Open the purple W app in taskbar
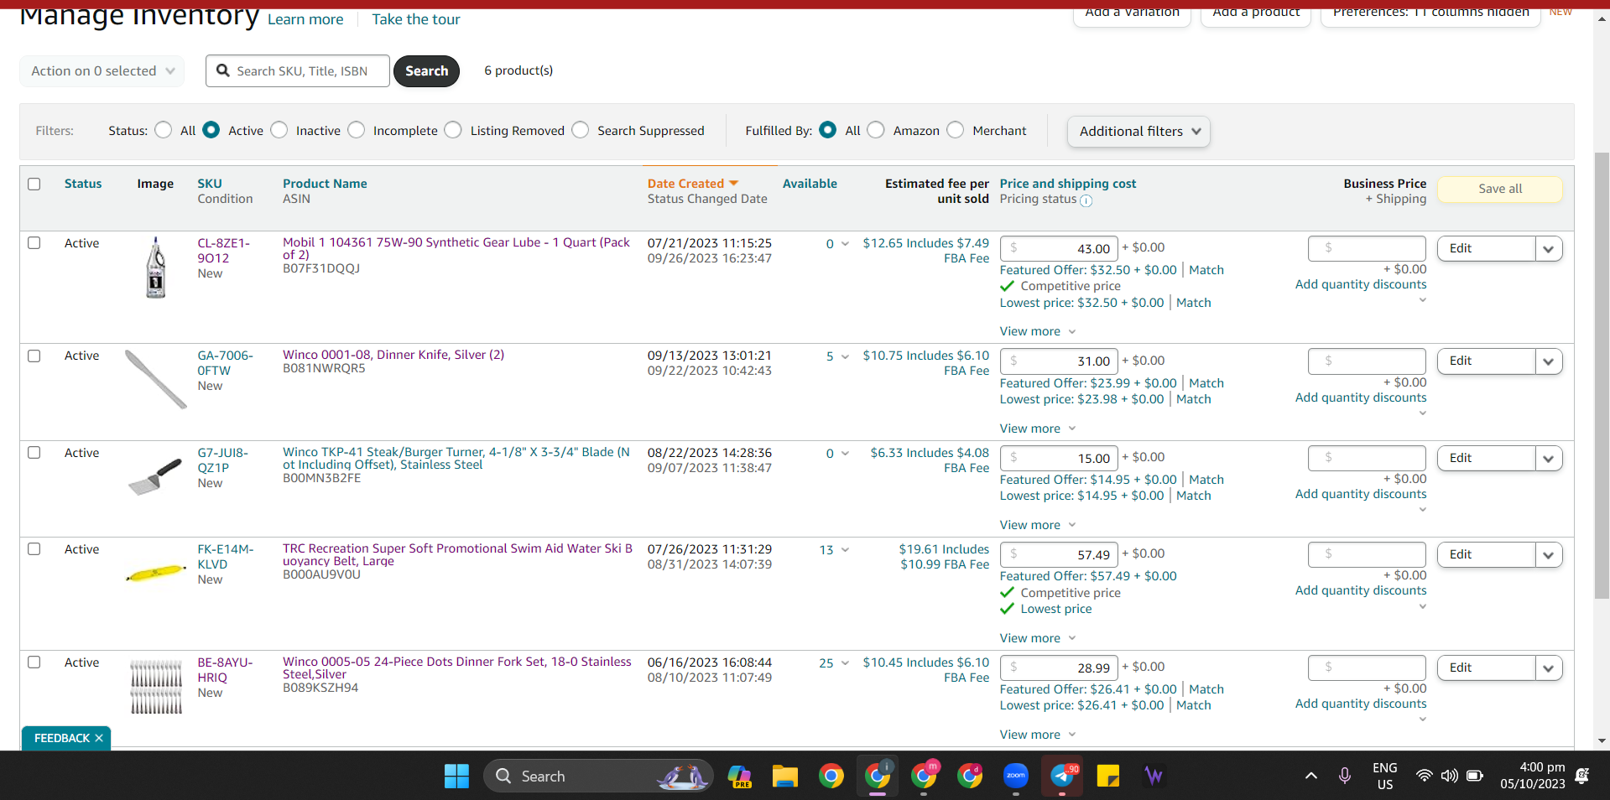Screen dimensions: 1610x800 click(x=1154, y=776)
